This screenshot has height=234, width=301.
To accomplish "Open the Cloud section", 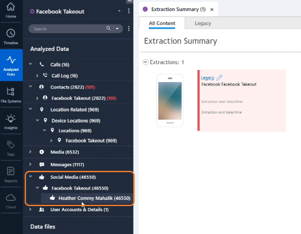I will tap(11, 201).
